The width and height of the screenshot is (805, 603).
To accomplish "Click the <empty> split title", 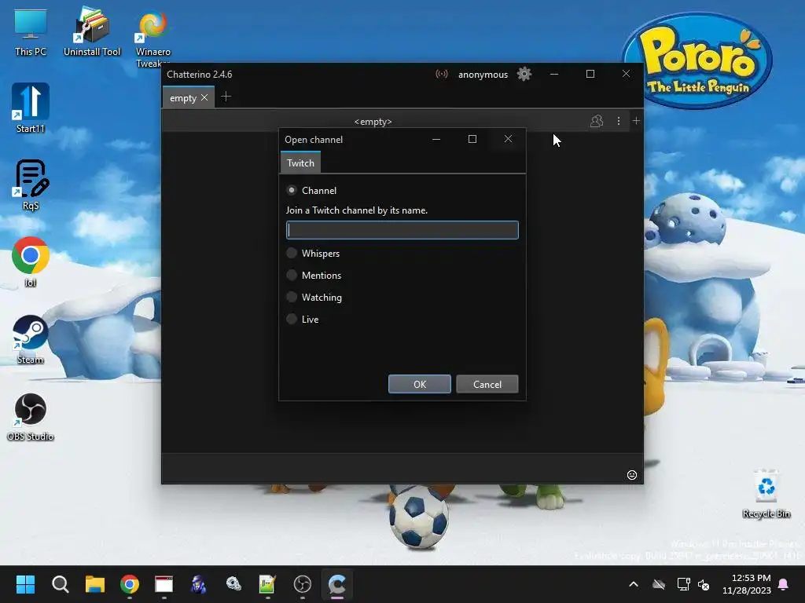I will 373,122.
